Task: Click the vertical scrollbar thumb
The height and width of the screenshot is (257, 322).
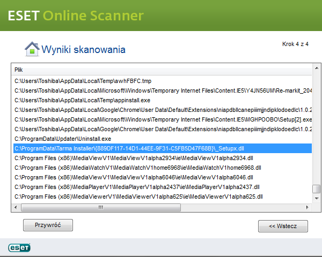Action: [x=317, y=189]
